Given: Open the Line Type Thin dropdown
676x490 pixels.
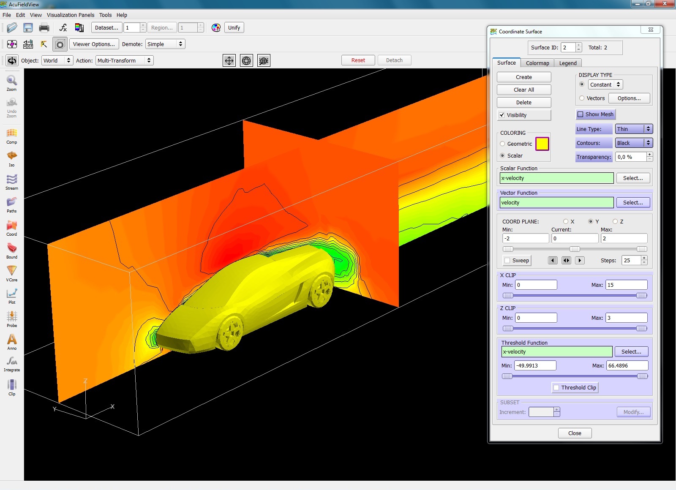Looking at the screenshot, I should coord(634,129).
